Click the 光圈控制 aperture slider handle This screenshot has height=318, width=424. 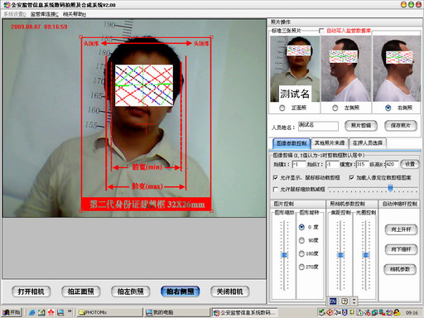(366, 255)
